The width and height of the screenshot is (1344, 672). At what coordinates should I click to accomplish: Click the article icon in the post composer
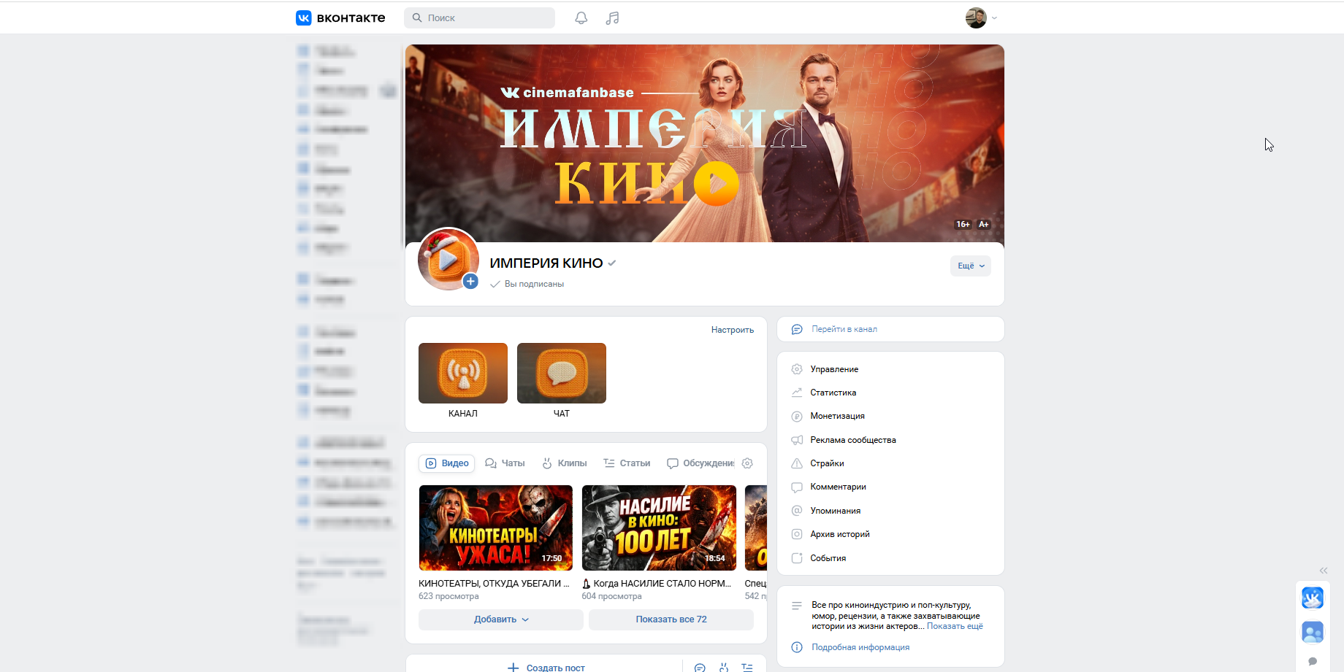click(x=747, y=668)
